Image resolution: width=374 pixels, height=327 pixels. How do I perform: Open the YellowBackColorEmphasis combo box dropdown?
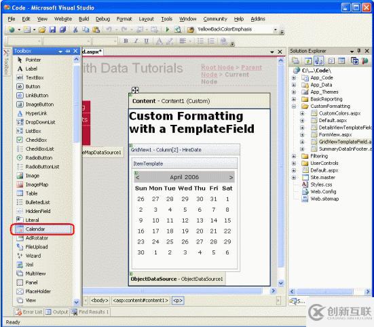tap(276, 29)
